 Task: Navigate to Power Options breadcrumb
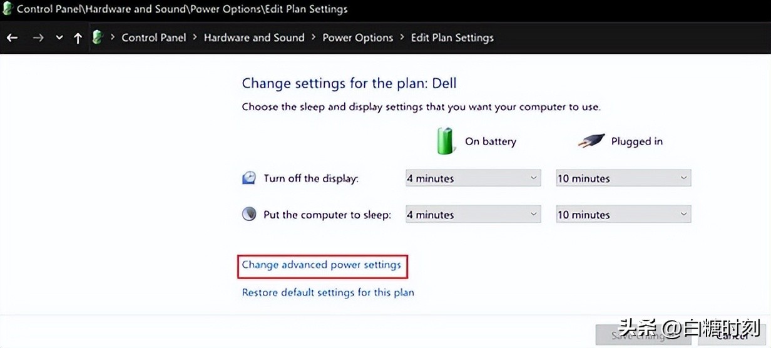pyautogui.click(x=357, y=38)
